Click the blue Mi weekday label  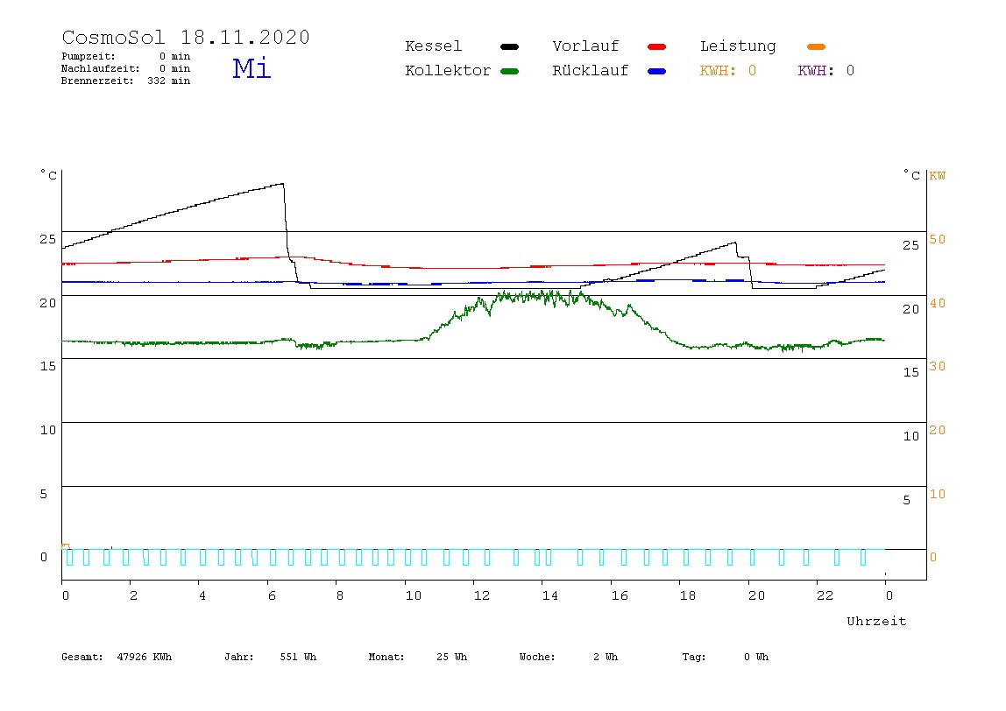251,67
